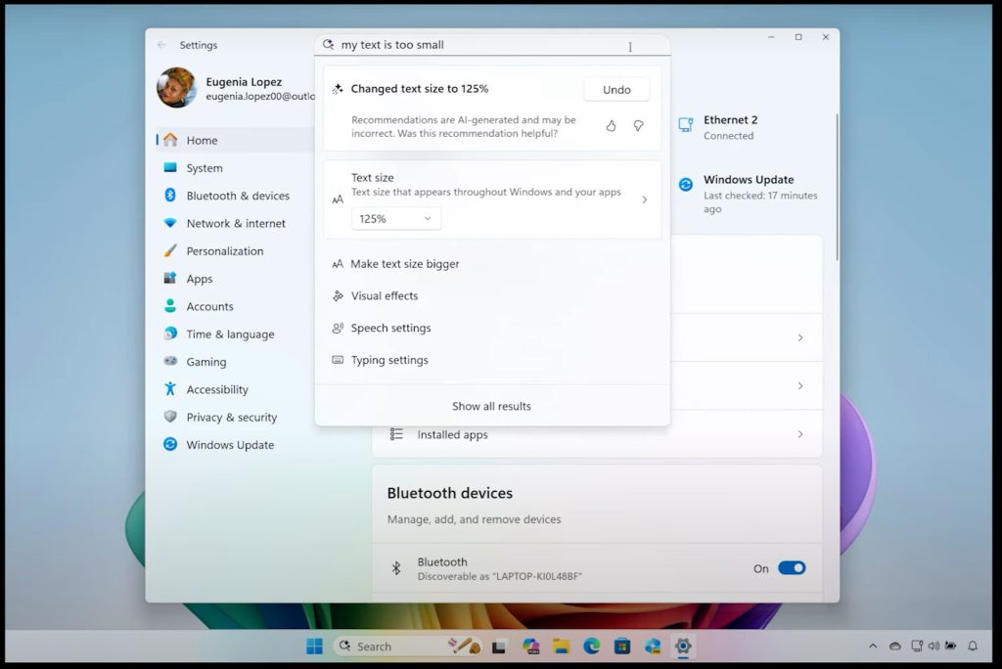The width and height of the screenshot is (1002, 669).
Task: Click the thumbs down feedback icon
Action: (638, 126)
